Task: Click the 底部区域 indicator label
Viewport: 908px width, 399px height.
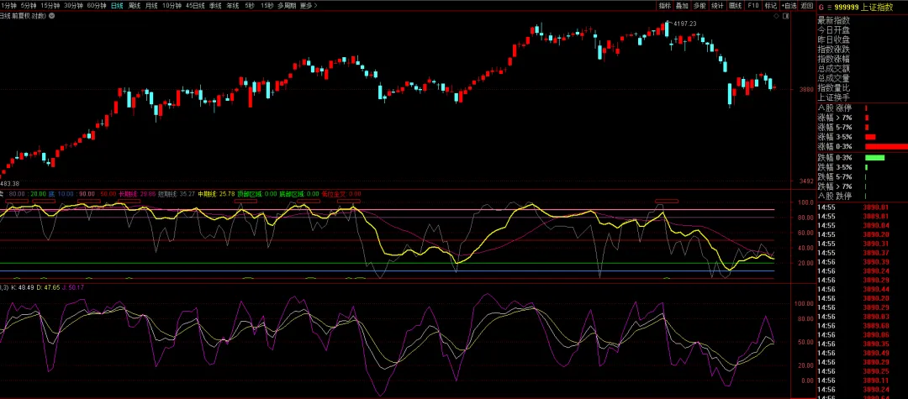Action: (x=298, y=194)
